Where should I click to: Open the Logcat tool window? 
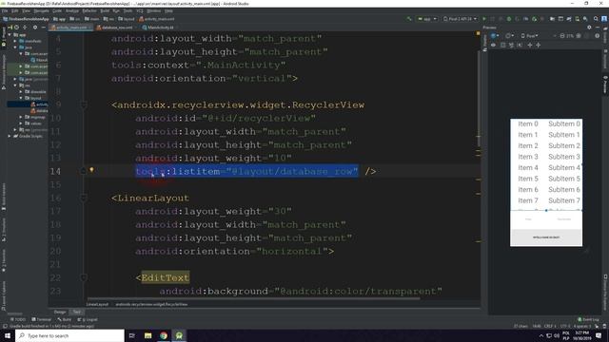tap(88, 319)
